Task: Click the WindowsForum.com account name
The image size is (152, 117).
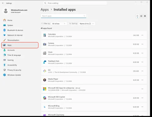Action: (19, 10)
